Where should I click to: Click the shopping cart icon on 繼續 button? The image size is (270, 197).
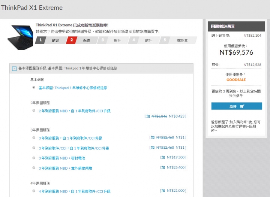tap(242, 106)
